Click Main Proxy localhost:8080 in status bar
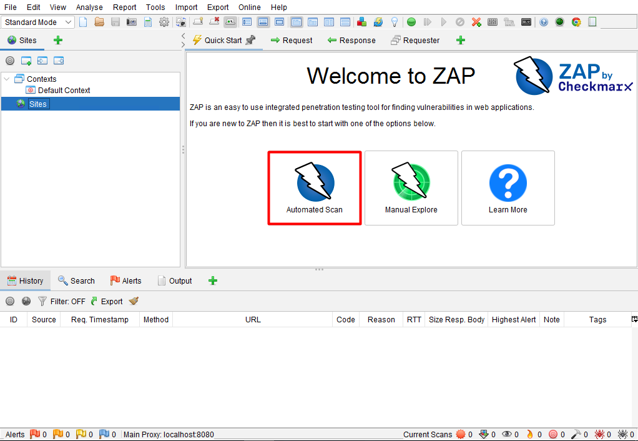 (169, 435)
